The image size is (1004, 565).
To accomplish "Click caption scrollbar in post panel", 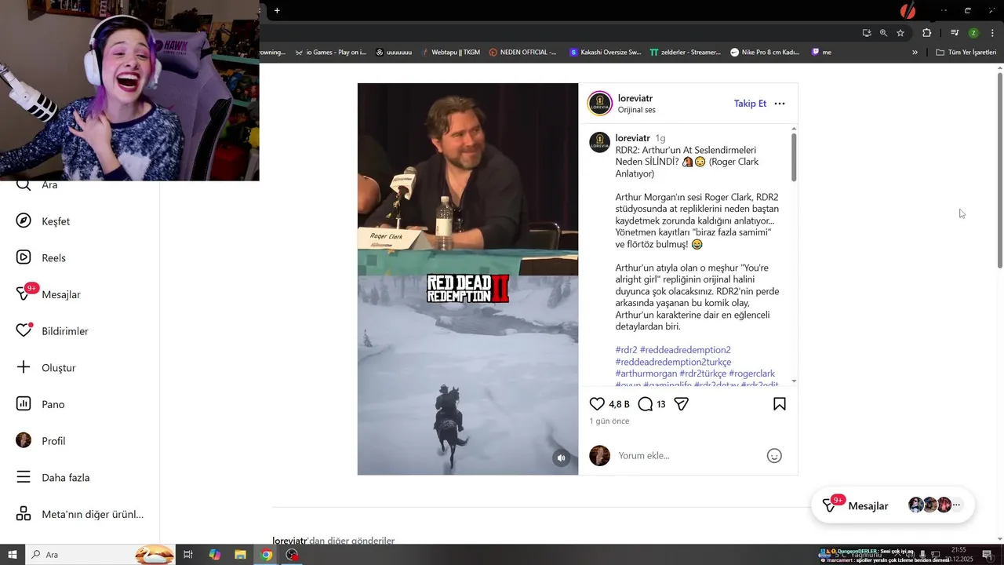I will pos(794,157).
